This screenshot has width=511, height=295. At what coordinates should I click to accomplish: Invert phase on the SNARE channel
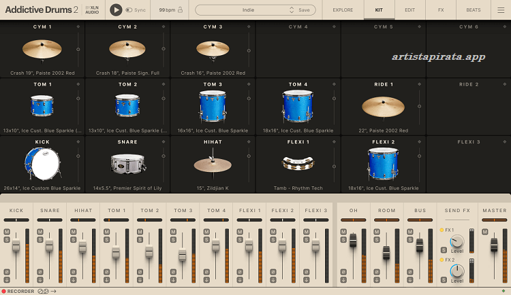(40, 272)
